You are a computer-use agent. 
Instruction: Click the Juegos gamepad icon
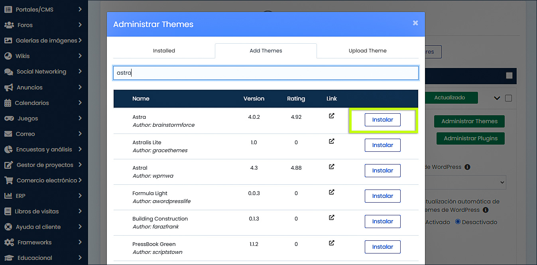[x=8, y=118]
